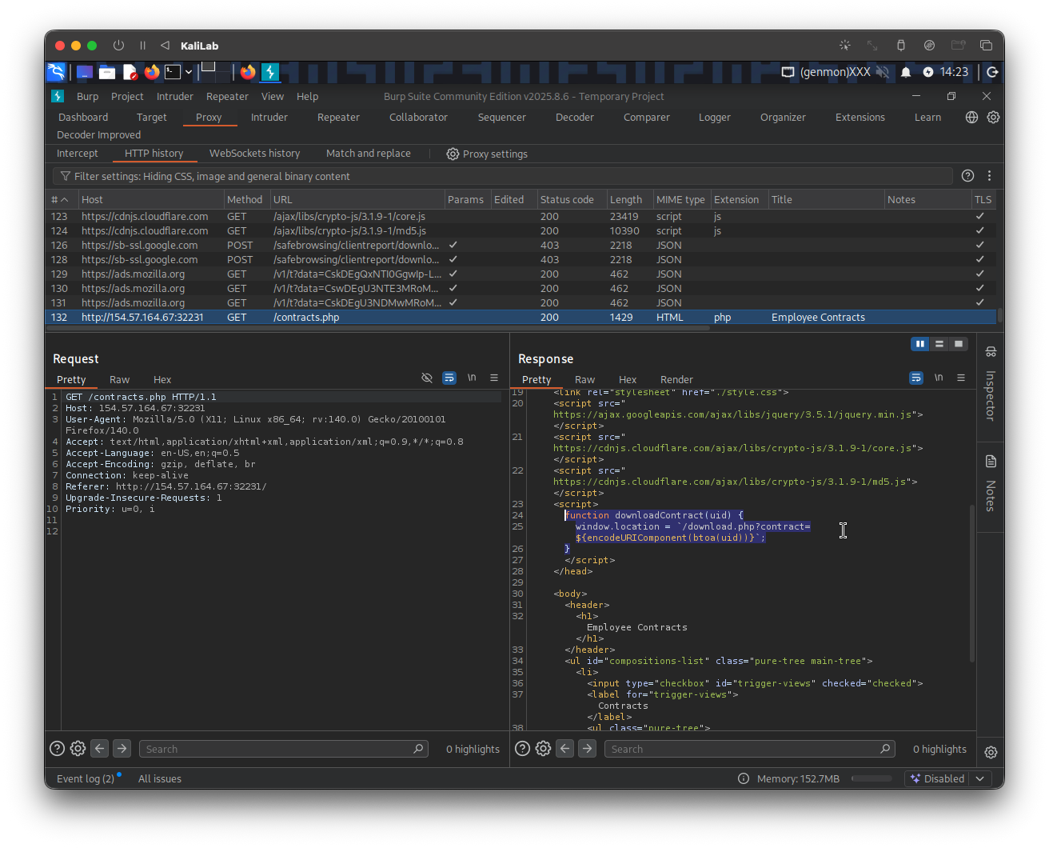Open Burp global settings gear icon
The image size is (1049, 848).
coord(993,117)
